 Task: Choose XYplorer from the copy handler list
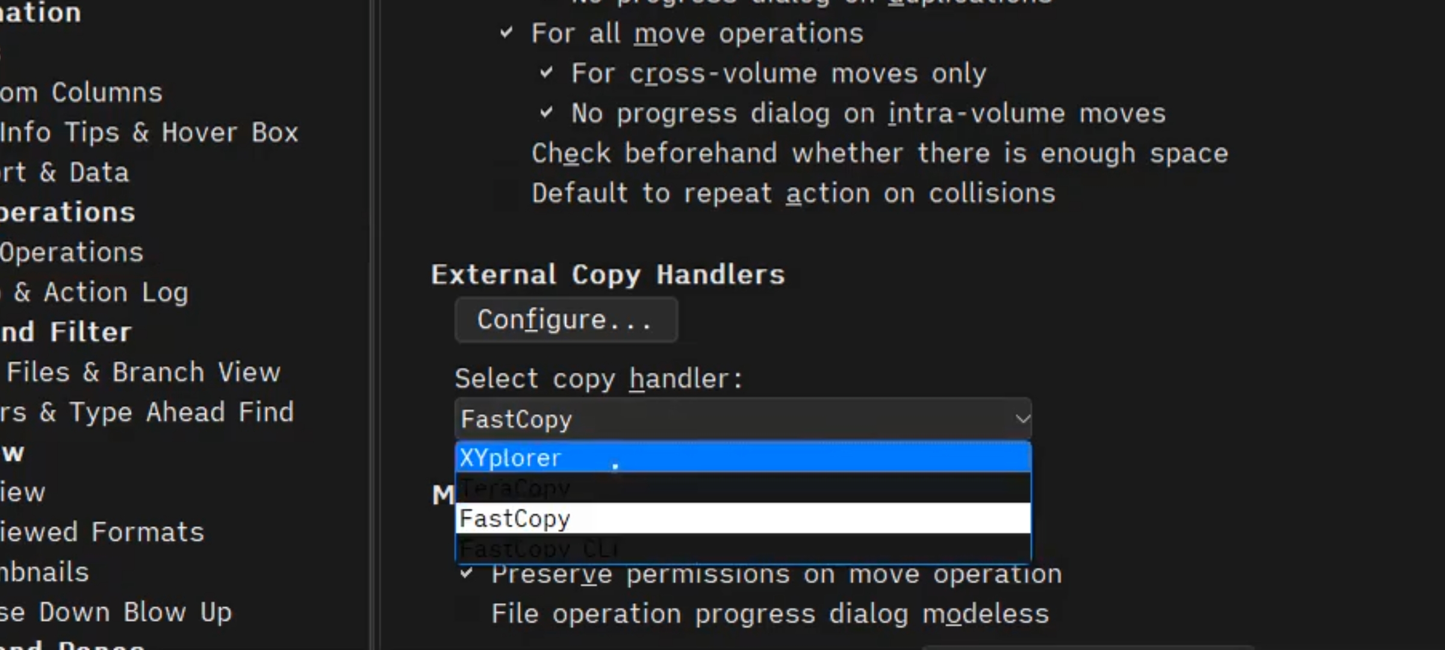[743, 457]
